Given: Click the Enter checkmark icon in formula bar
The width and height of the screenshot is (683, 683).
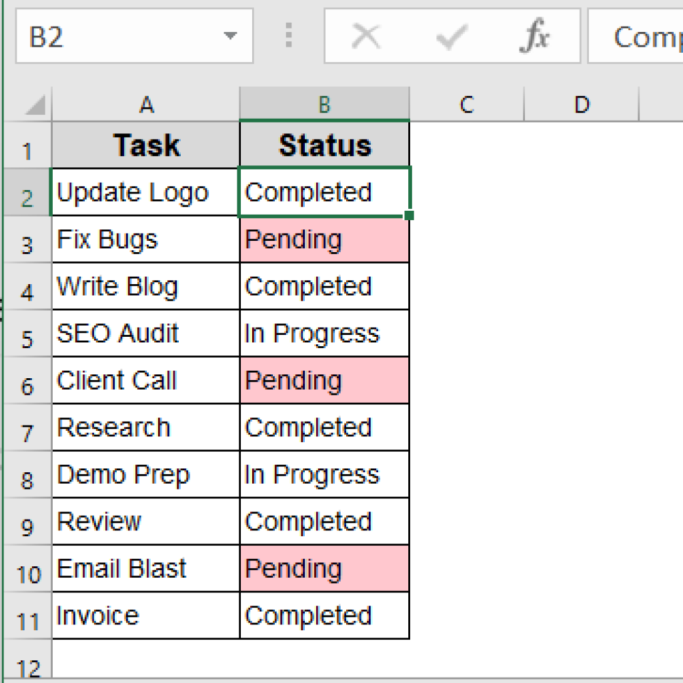Looking at the screenshot, I should tap(451, 36).
